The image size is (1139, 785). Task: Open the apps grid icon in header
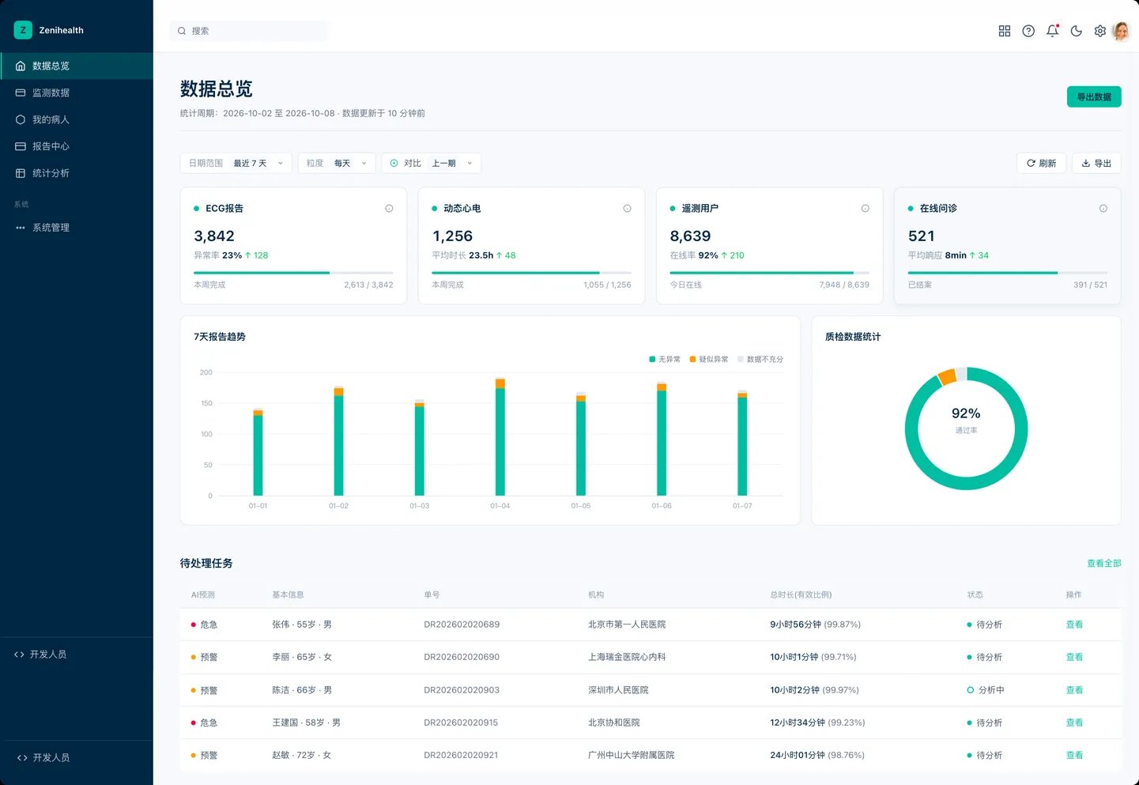coord(1005,31)
